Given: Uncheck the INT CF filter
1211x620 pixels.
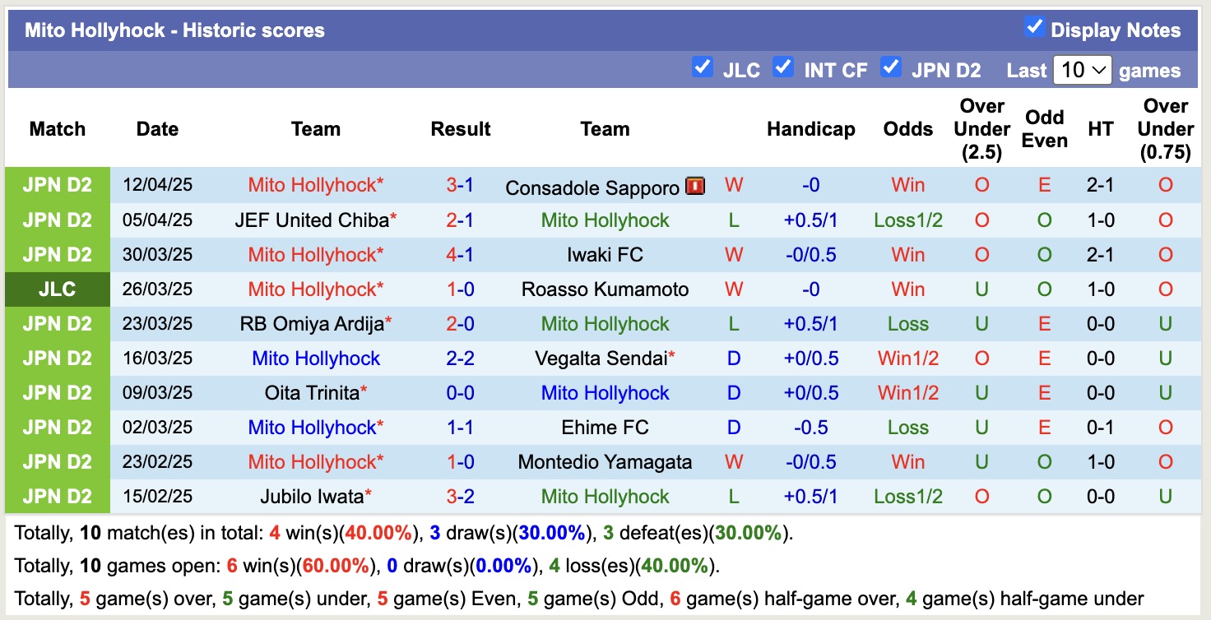Looking at the screenshot, I should [x=783, y=68].
